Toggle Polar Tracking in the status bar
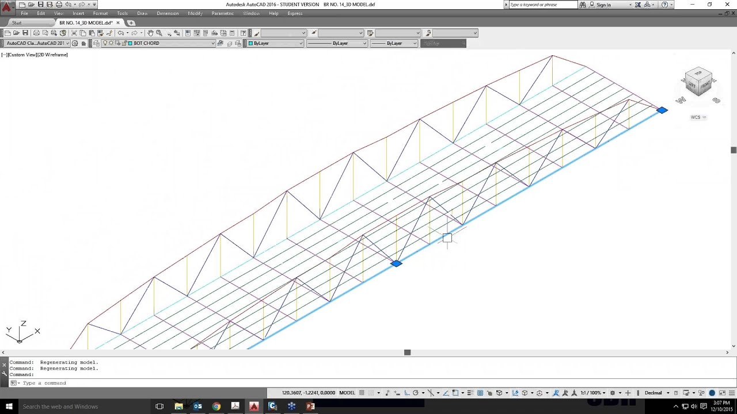The width and height of the screenshot is (737, 414). tap(415, 393)
